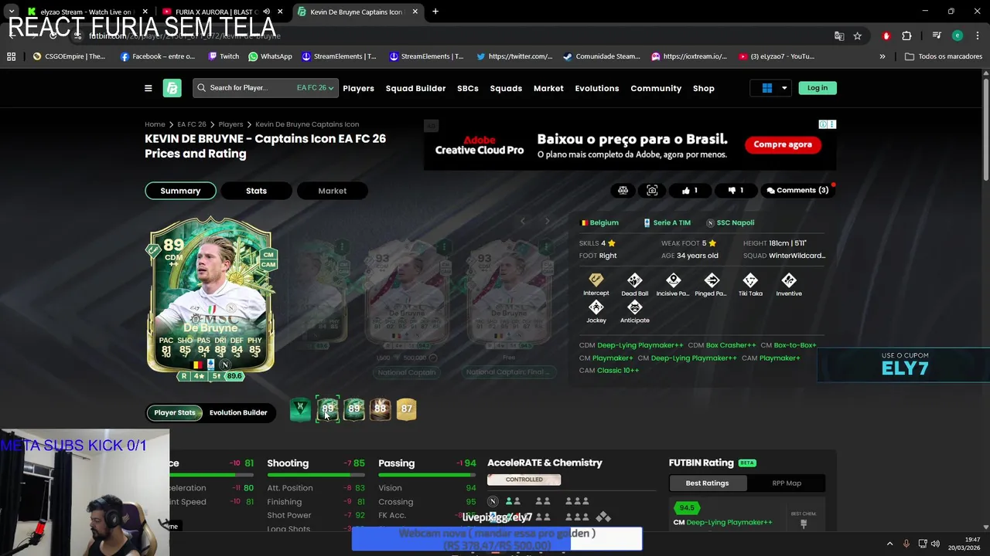Click the taskbar network icon
The height and width of the screenshot is (556, 990).
(921, 544)
